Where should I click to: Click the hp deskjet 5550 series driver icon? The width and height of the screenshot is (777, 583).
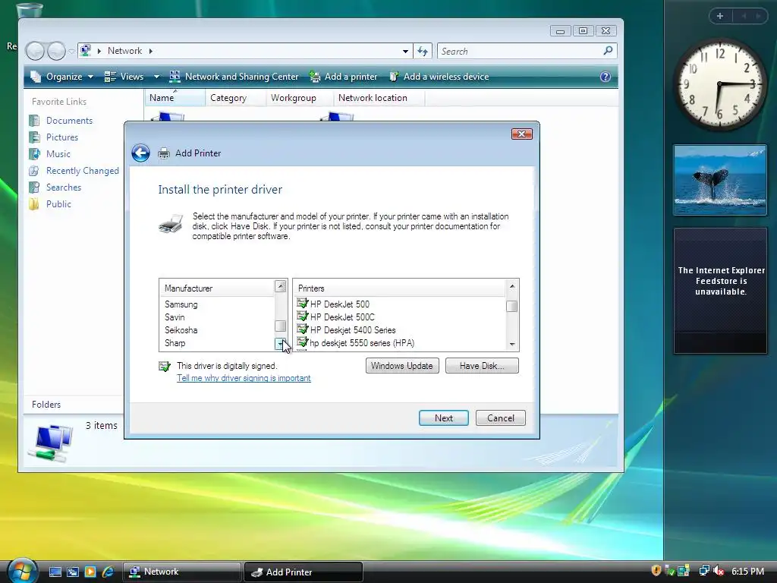click(x=302, y=342)
